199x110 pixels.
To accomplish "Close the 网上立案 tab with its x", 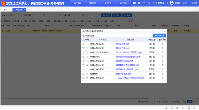I will [24, 10].
